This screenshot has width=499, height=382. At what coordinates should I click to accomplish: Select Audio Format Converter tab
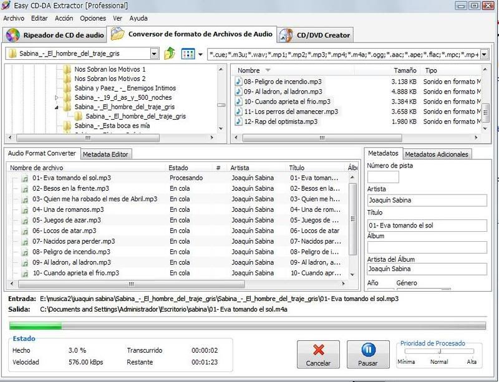[42, 153]
